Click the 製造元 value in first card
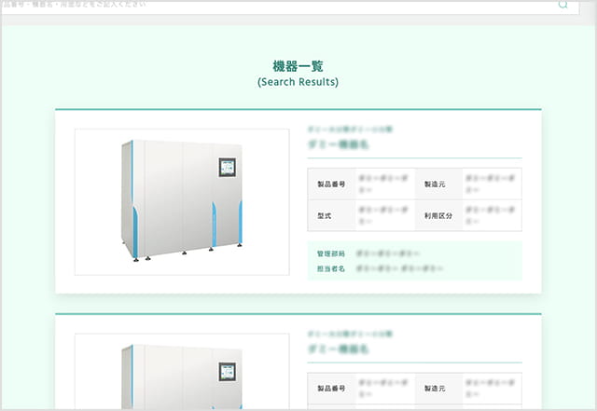597x411 pixels. pyautogui.click(x=491, y=185)
